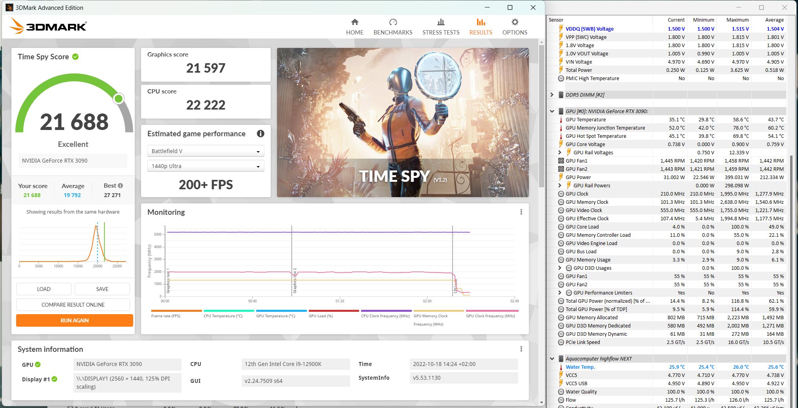Click the GPU Clock circular icon
Screen dimensions: 798x408
(561, 194)
